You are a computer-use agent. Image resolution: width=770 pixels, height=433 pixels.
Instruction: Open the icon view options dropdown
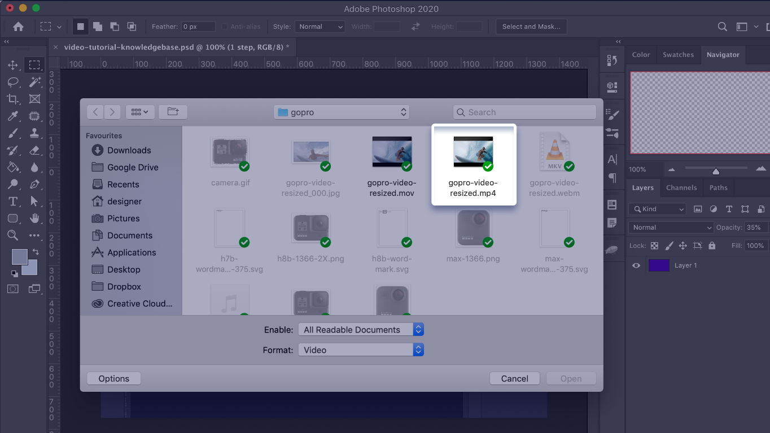click(x=140, y=112)
